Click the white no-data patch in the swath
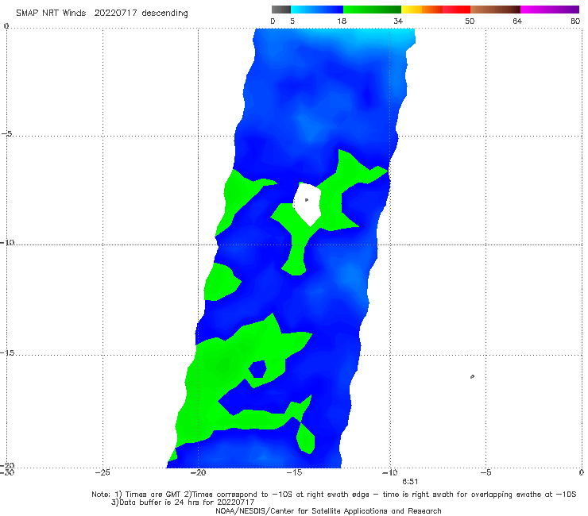 coord(308,204)
